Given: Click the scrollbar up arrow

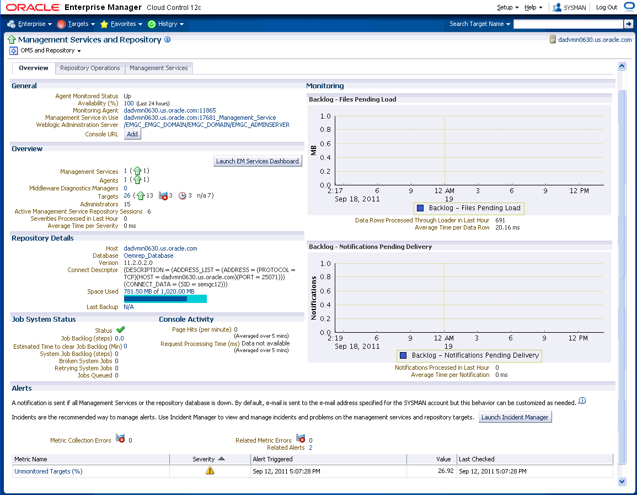Looking at the screenshot, I should pyautogui.click(x=622, y=66).
